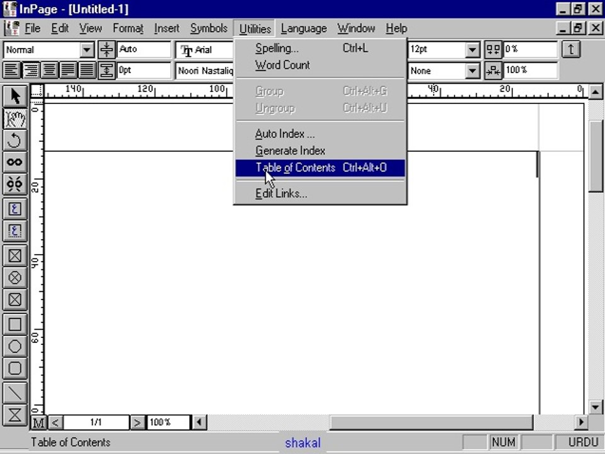Select the arrow pointer tool

(x=14, y=96)
